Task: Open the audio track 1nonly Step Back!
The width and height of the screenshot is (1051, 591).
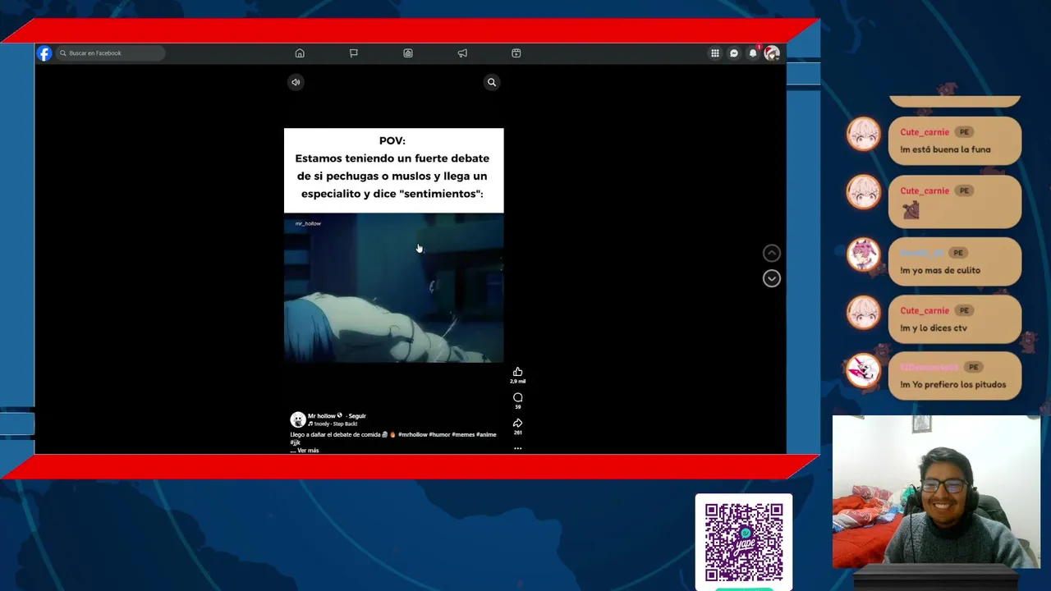Action: [333, 424]
